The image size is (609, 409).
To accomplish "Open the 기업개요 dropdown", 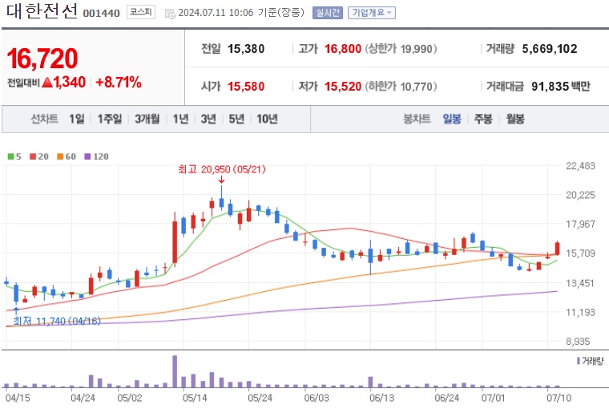I will pos(372,13).
